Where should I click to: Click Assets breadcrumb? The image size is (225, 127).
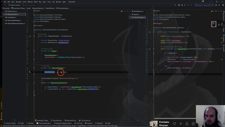tap(28, 8)
